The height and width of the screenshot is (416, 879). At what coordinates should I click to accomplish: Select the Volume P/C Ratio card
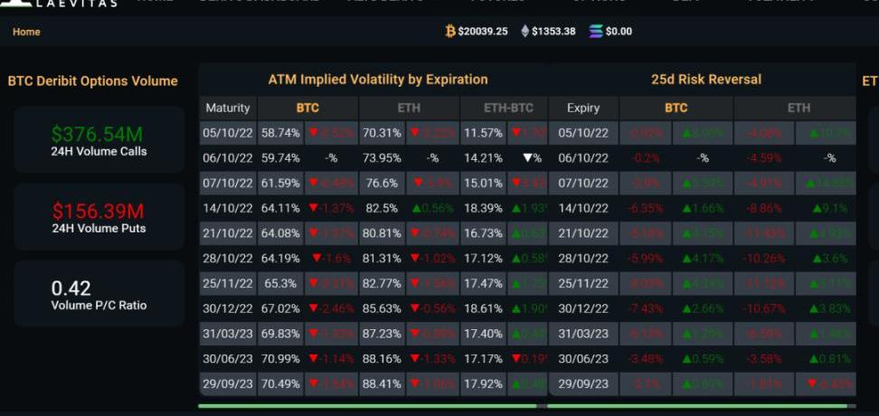[99, 295]
